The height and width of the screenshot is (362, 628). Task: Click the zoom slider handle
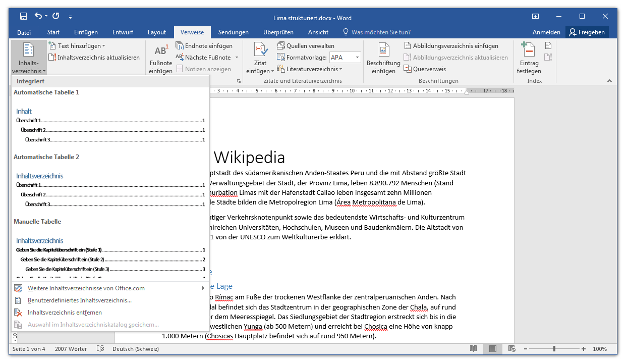(554, 349)
